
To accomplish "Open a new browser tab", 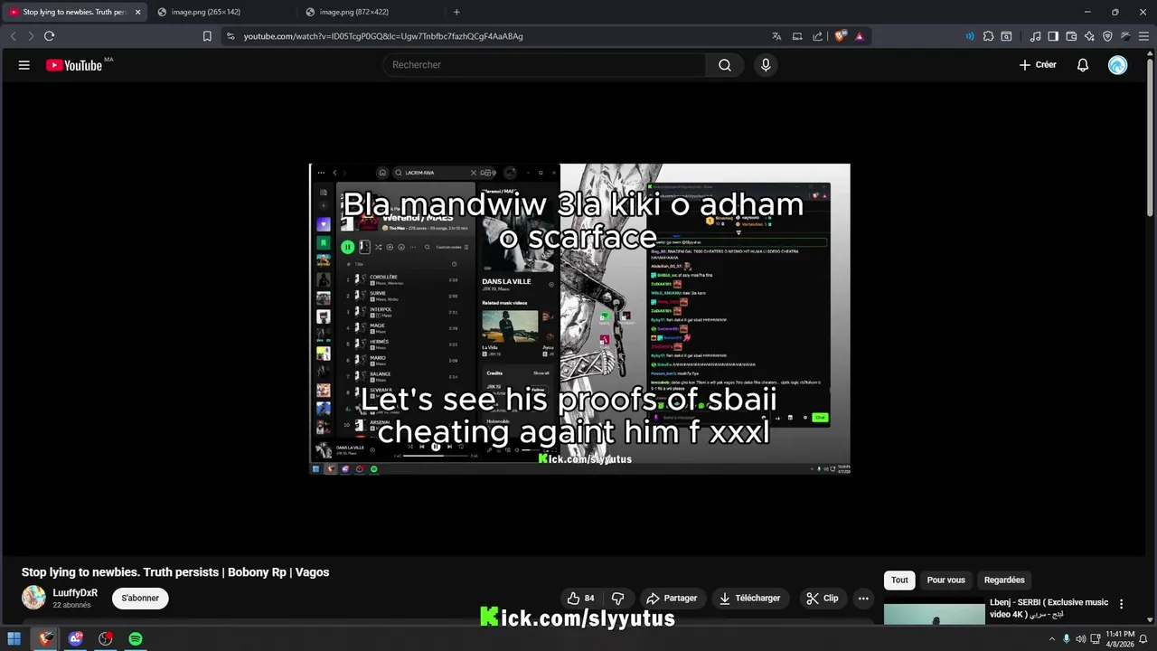I will tap(456, 12).
